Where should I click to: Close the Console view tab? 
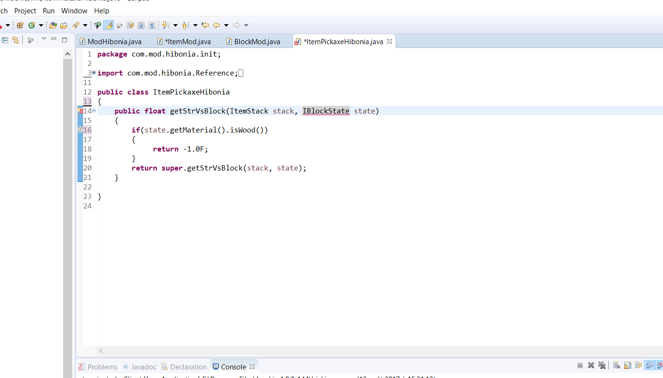[252, 367]
